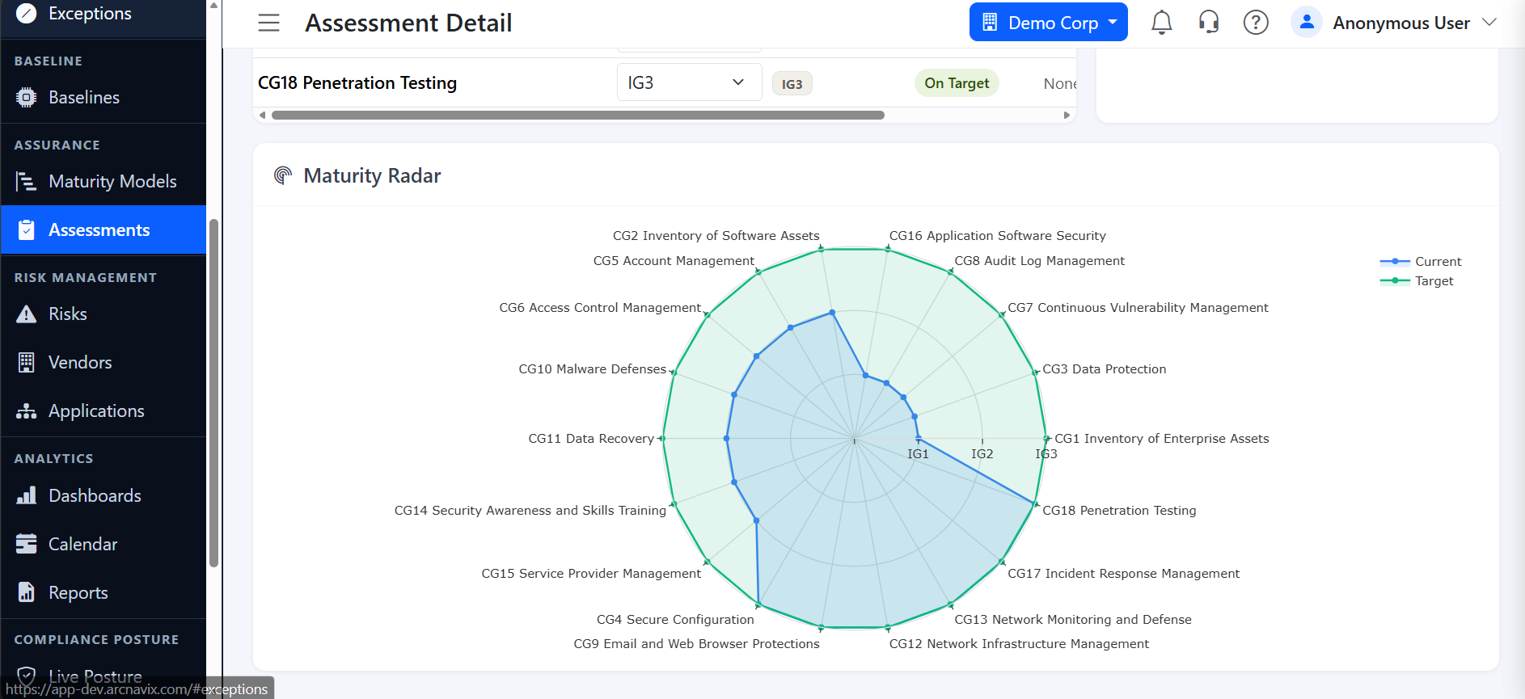This screenshot has height=699, width=1525.
Task: Click the CG12 Network Infrastructure Management label
Action: pyautogui.click(x=1019, y=644)
